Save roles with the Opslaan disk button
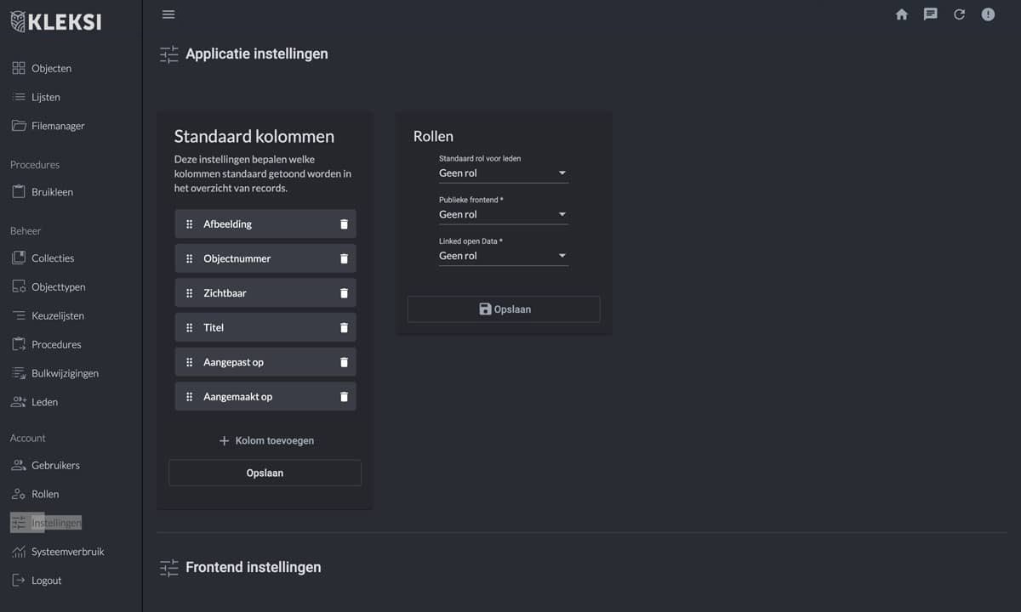1021x612 pixels. (504, 309)
